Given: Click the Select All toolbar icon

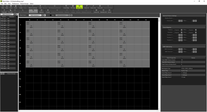Looking at the screenshot, I should (x=96, y=11).
